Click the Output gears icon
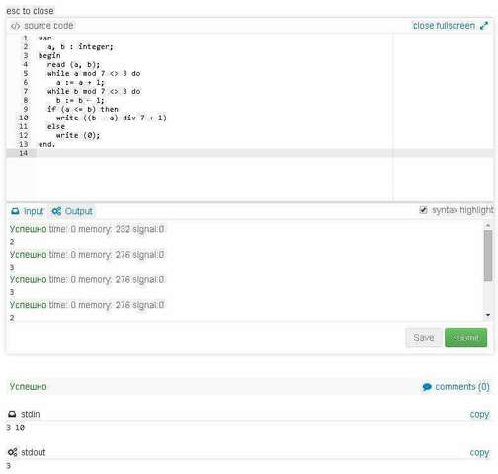 pos(56,211)
